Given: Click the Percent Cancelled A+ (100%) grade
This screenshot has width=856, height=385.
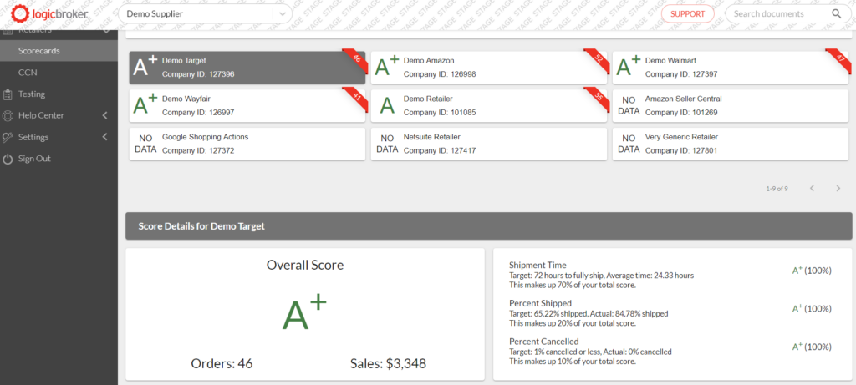Looking at the screenshot, I should (x=812, y=347).
